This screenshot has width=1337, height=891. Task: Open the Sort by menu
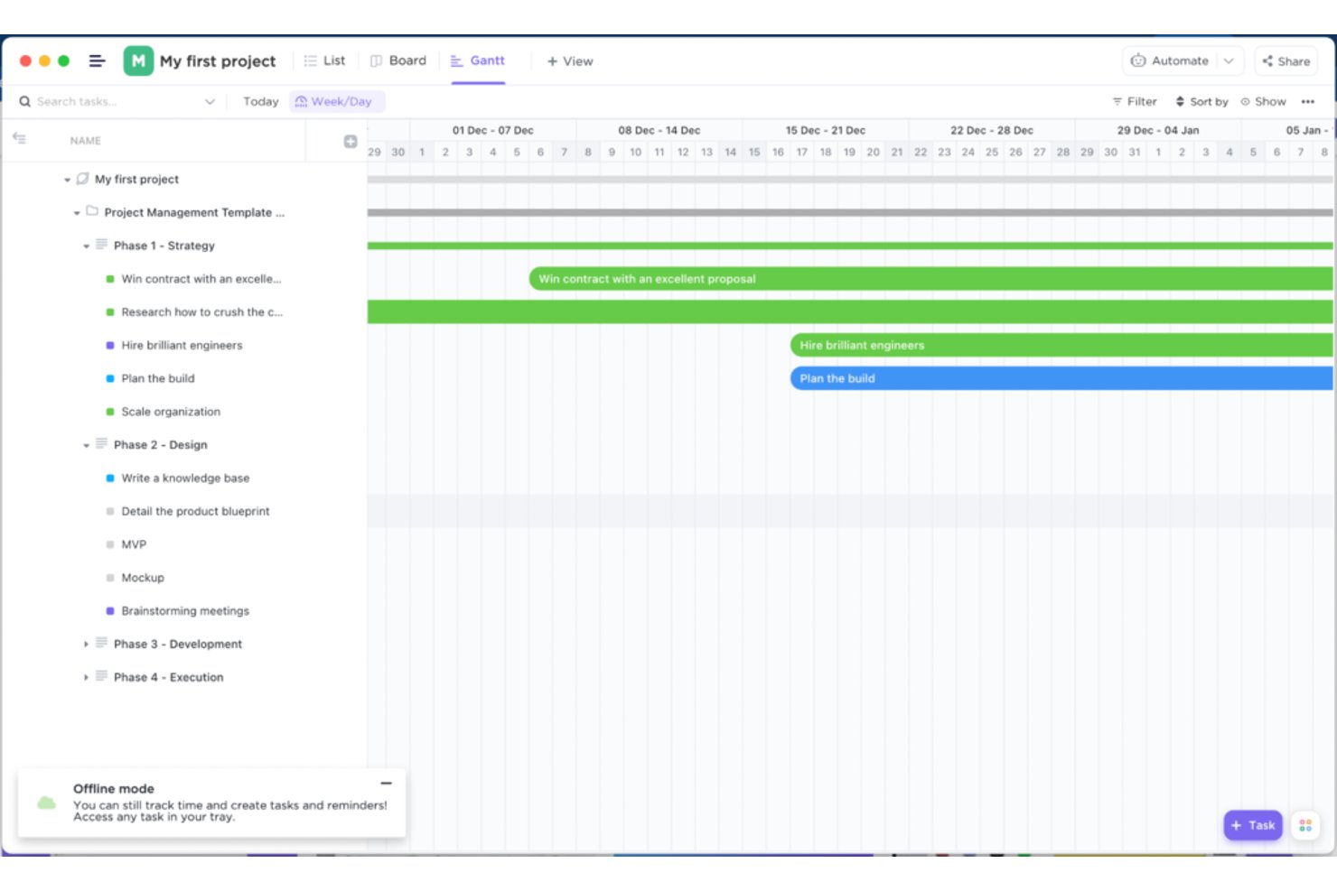(x=1201, y=101)
